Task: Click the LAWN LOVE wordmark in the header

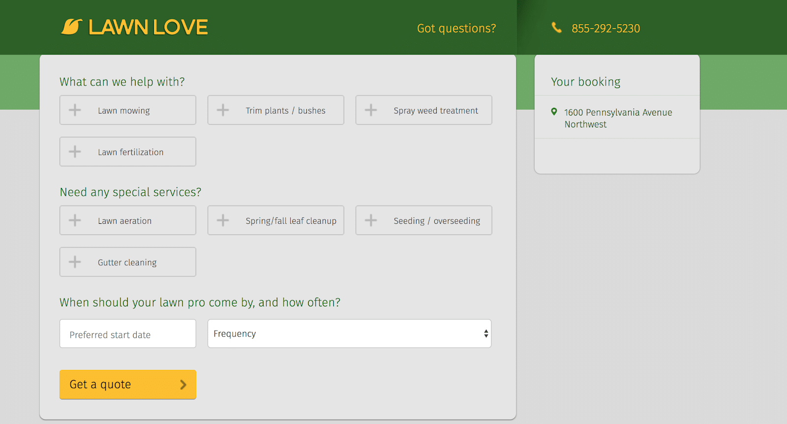Action: tap(148, 28)
